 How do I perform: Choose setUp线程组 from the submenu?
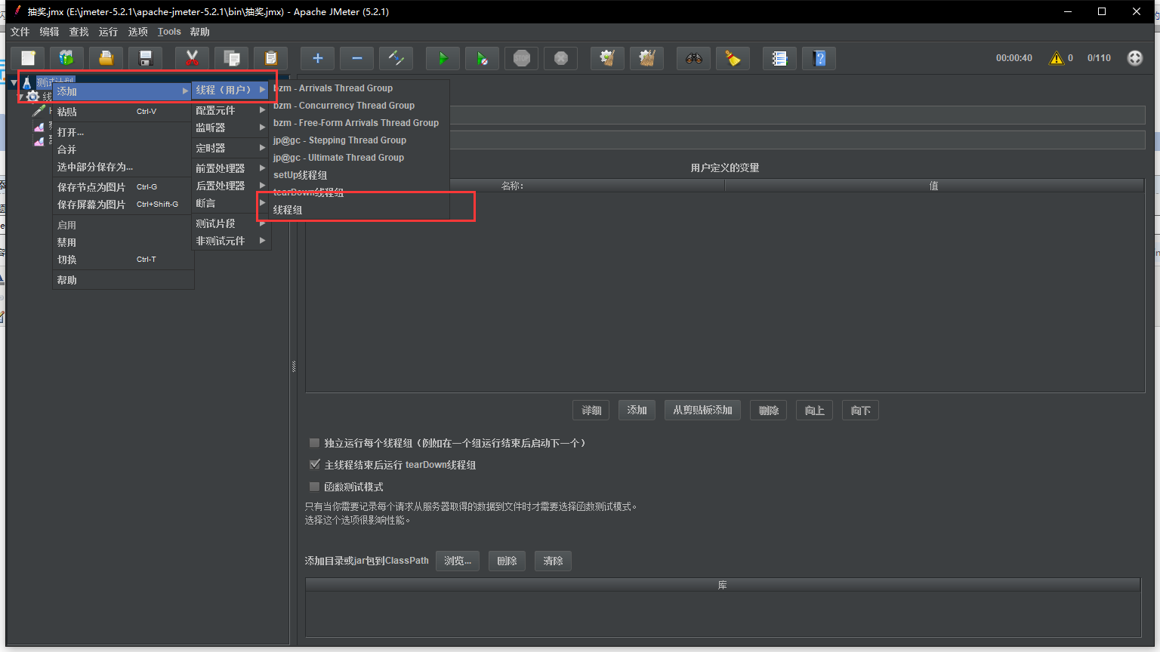(x=359, y=175)
